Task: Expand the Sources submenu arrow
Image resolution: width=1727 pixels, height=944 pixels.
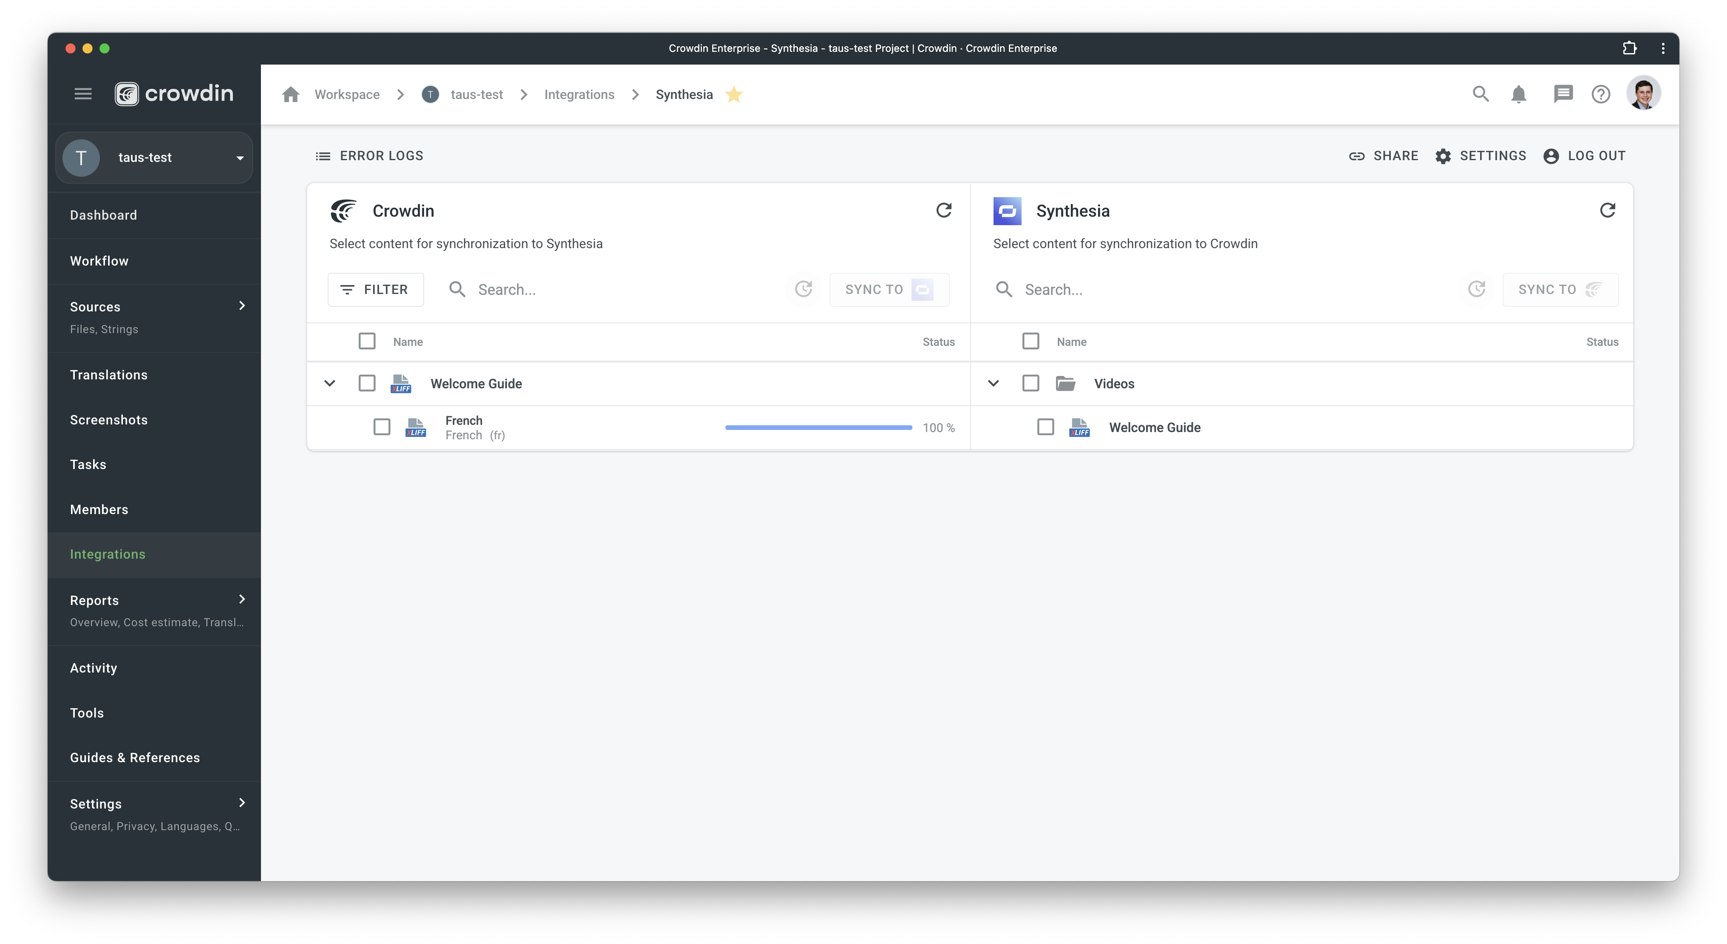Action: pos(242,306)
